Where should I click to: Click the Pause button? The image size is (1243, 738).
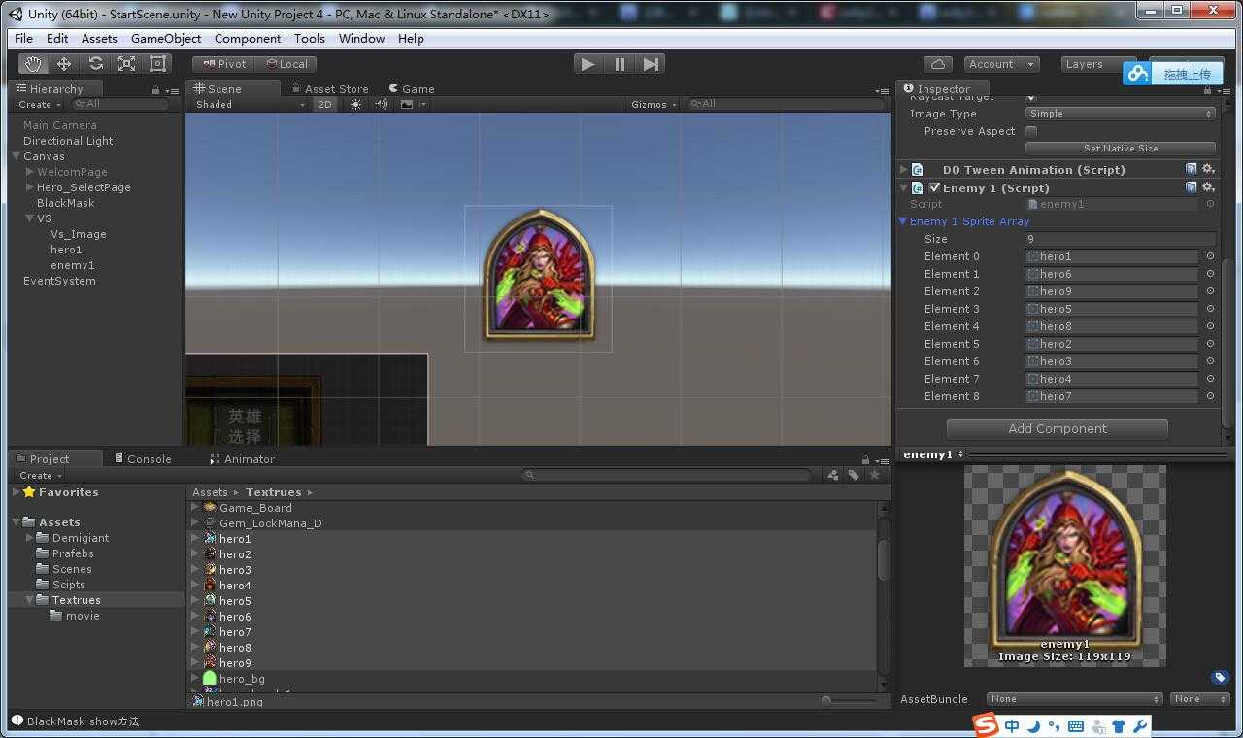[x=620, y=64]
